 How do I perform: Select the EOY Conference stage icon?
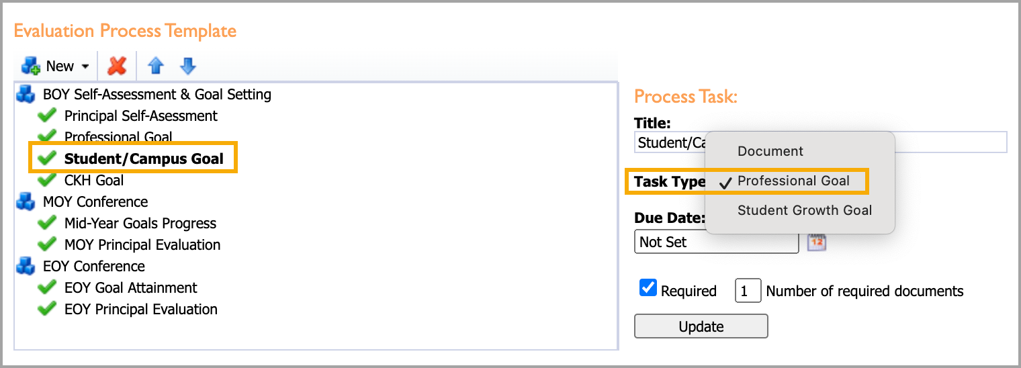[26, 266]
